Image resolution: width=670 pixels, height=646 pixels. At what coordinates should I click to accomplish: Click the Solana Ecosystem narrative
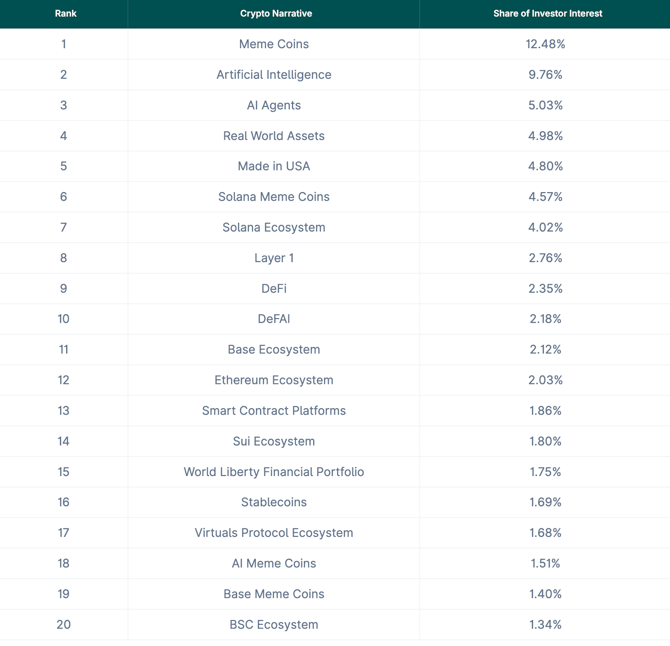pyautogui.click(x=274, y=227)
